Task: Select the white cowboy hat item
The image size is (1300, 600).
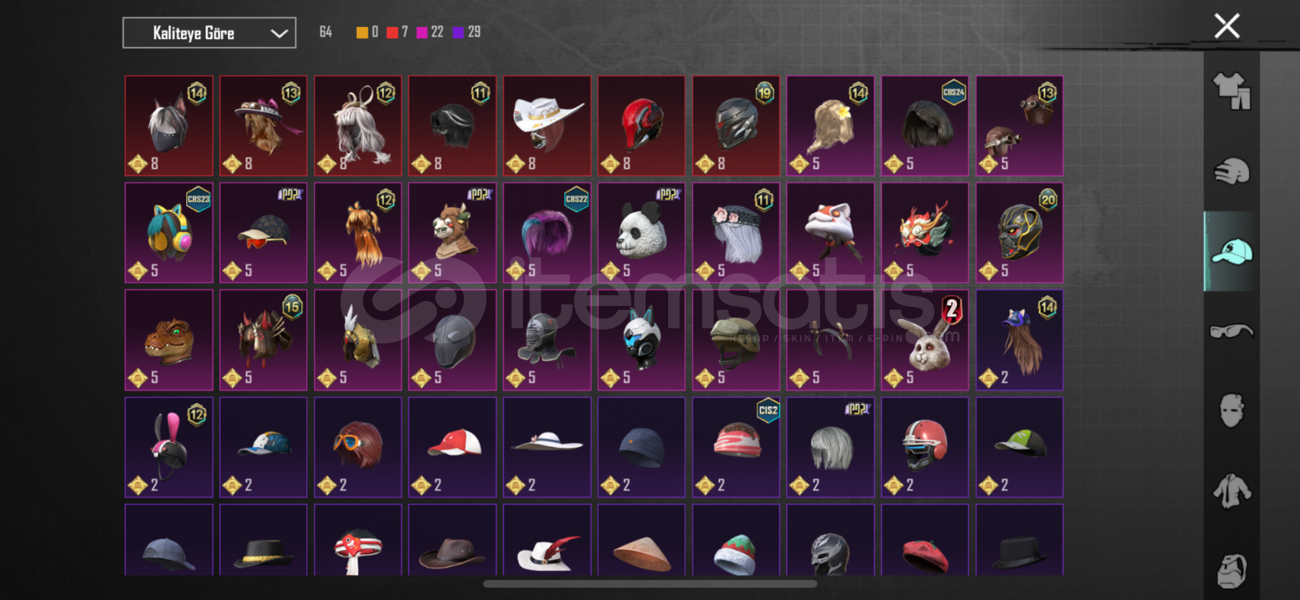Action: (x=547, y=126)
